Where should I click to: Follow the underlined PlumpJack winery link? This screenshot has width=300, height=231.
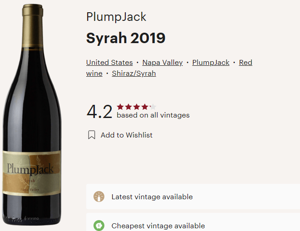(x=211, y=63)
